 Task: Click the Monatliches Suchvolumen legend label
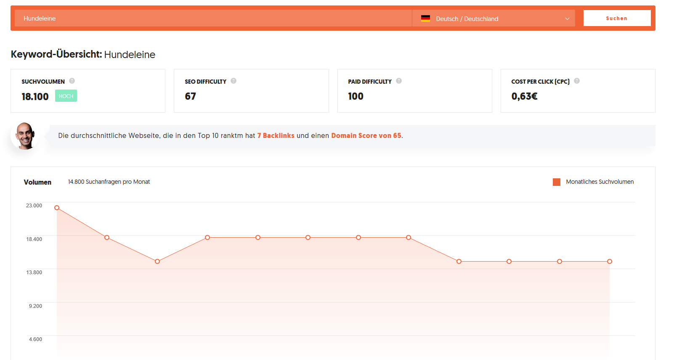600,182
